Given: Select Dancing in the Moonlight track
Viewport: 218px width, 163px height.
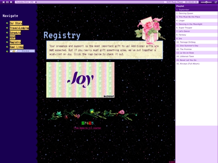Looking at the screenshot, I should pyautogui.click(x=197, y=24).
